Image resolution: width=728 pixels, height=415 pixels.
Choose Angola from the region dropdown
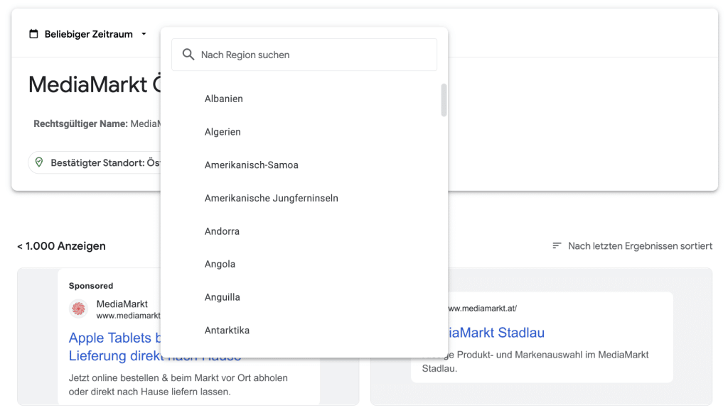tap(220, 264)
